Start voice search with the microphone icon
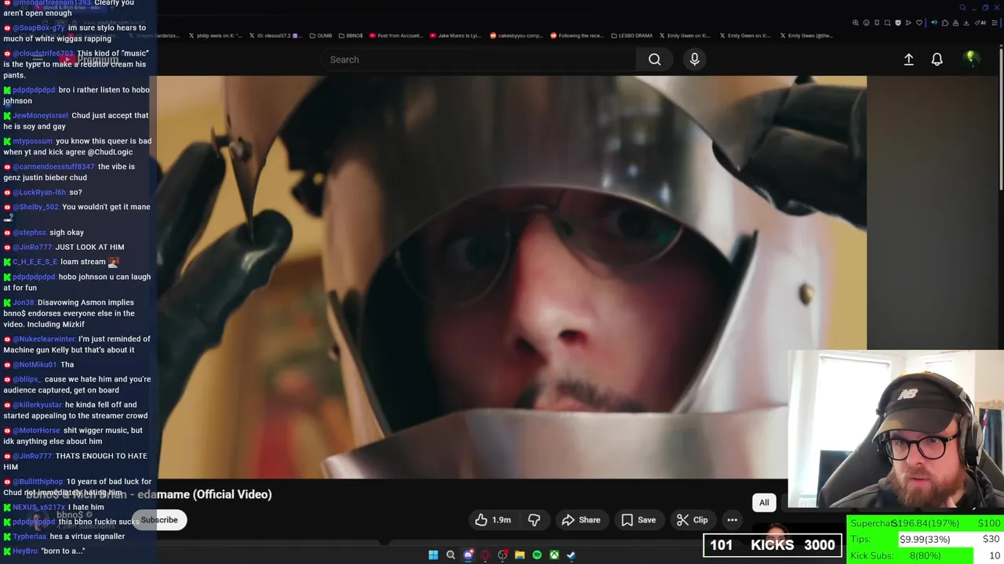1004x564 pixels. 694,60
